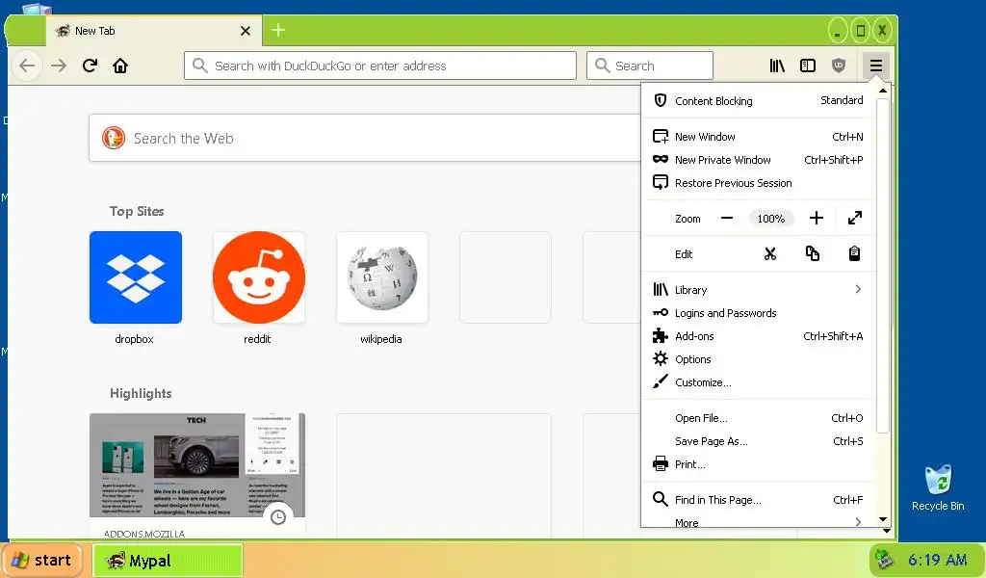Click the DuckDuckGo logo icon
Viewport: 986px width, 578px height.
[x=114, y=138]
